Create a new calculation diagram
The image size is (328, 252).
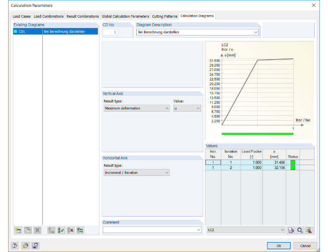pos(18,230)
